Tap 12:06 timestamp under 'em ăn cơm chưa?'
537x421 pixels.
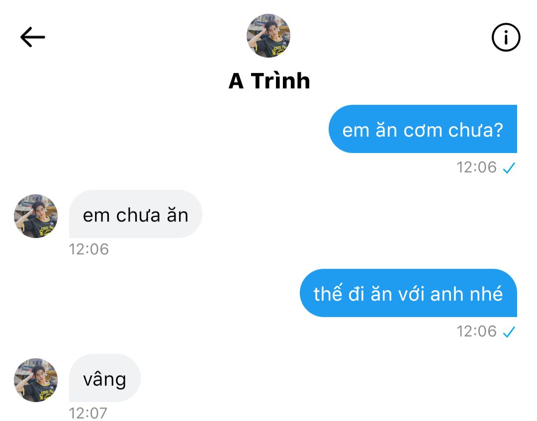pos(476,168)
